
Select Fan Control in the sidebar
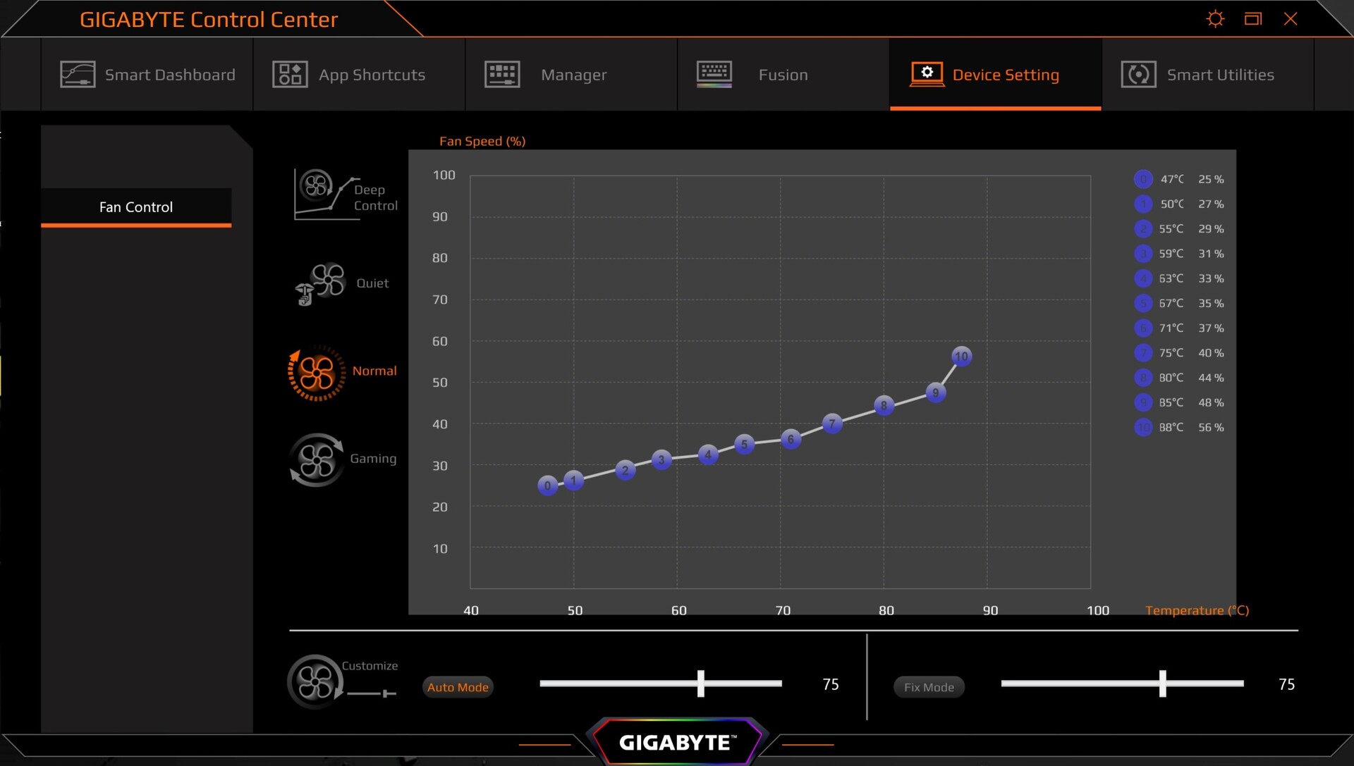click(136, 207)
